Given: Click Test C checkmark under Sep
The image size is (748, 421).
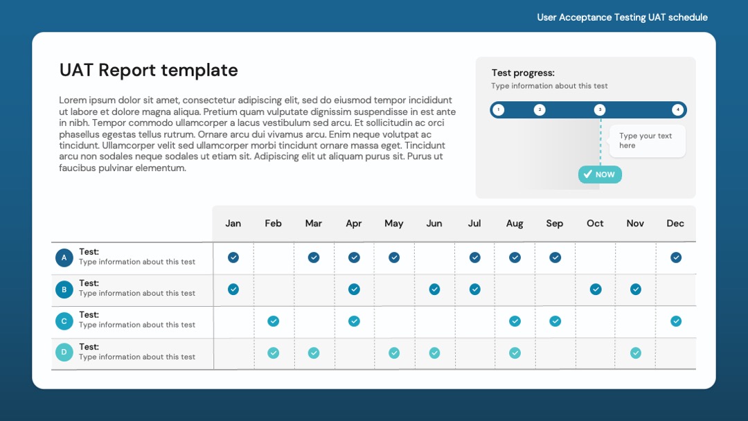Looking at the screenshot, I should 555,321.
